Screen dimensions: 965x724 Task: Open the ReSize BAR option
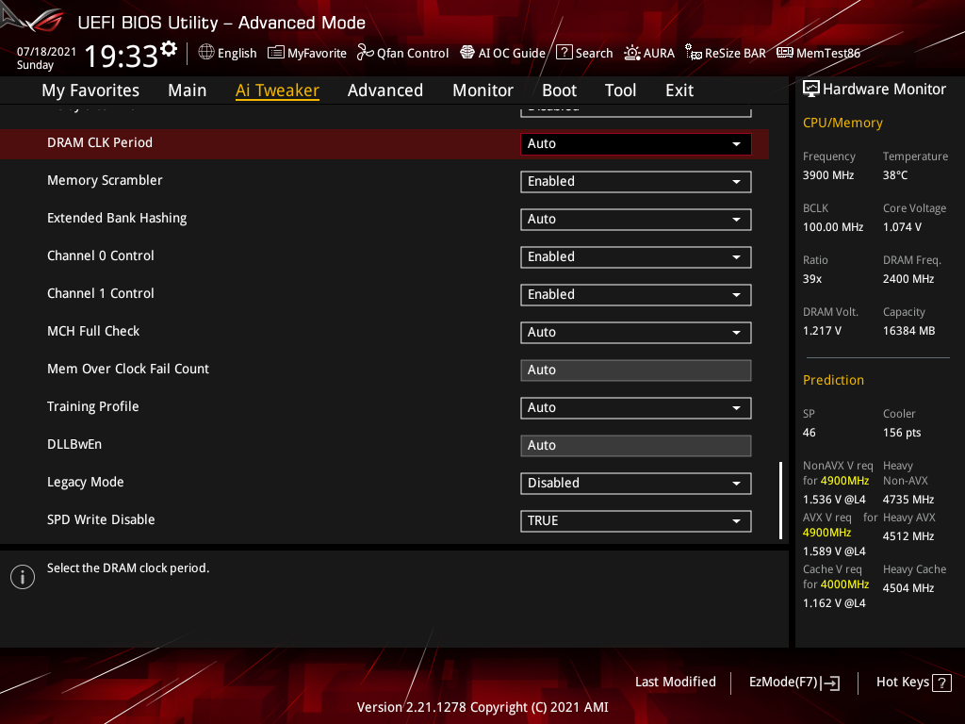point(725,53)
